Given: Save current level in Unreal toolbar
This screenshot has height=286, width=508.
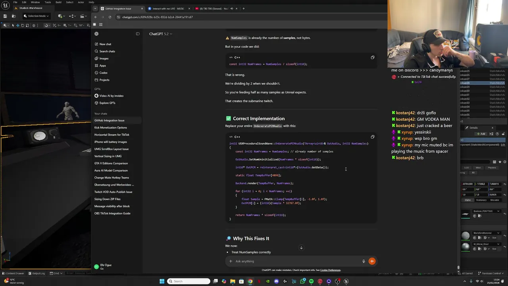Looking at the screenshot, I should click(5, 16).
